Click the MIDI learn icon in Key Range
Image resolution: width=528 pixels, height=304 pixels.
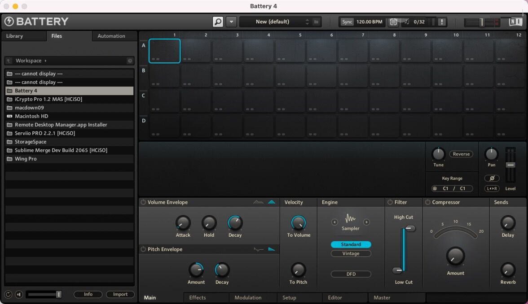pyautogui.click(x=435, y=189)
